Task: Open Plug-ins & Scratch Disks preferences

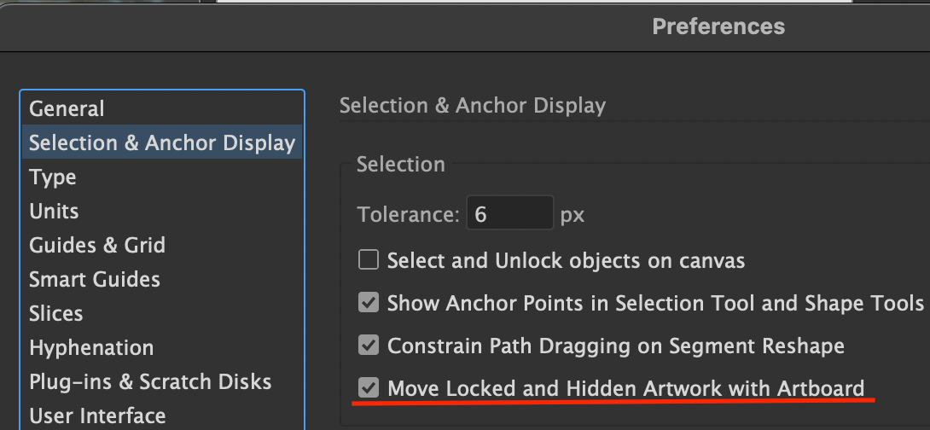Action: 150,382
